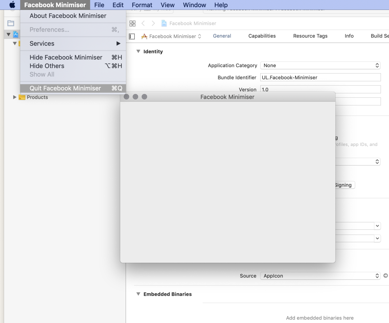Click Facebook Minimiser breadcrumb in jump bar

tap(189, 23)
